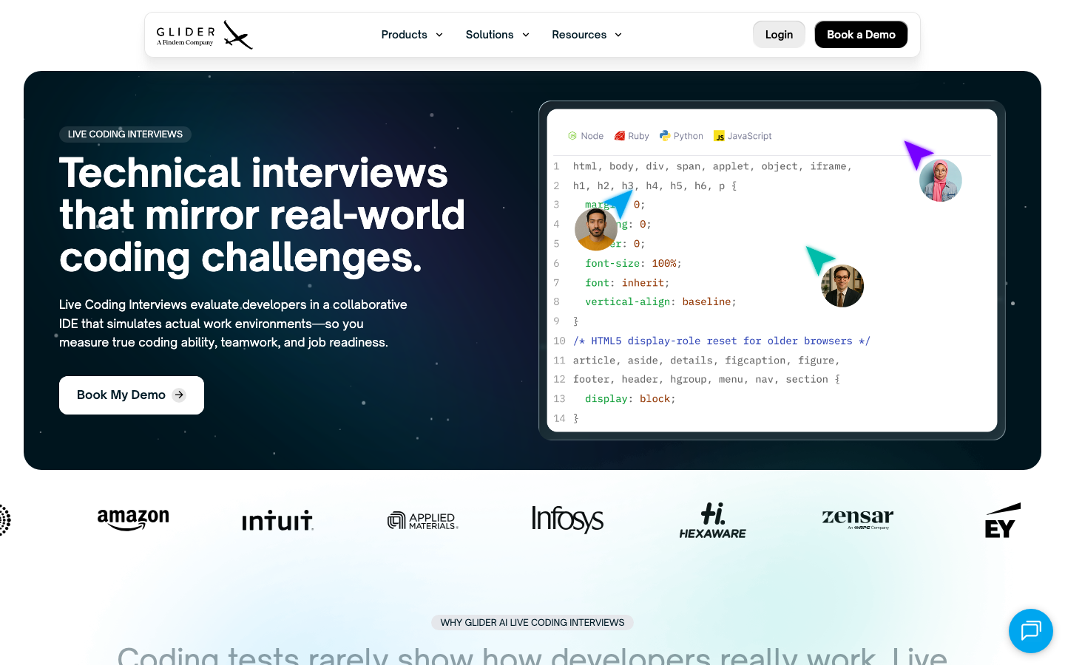Screen dimensions: 1065x665
Task: Click the JavaScript JS icon
Action: 719,136
